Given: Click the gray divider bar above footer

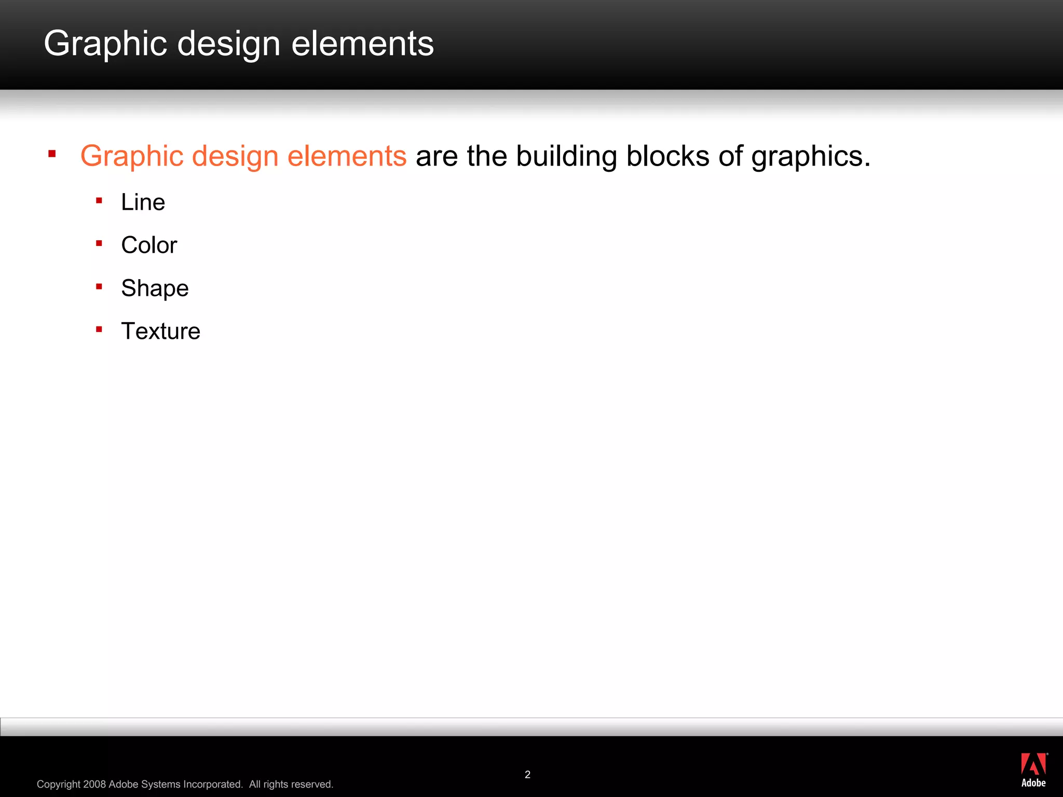Looking at the screenshot, I should pyautogui.click(x=531, y=727).
